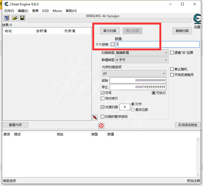This screenshot has width=203, height=186.
Task: Enable the 十六进制 hex checkbox
Action: [x=112, y=45]
